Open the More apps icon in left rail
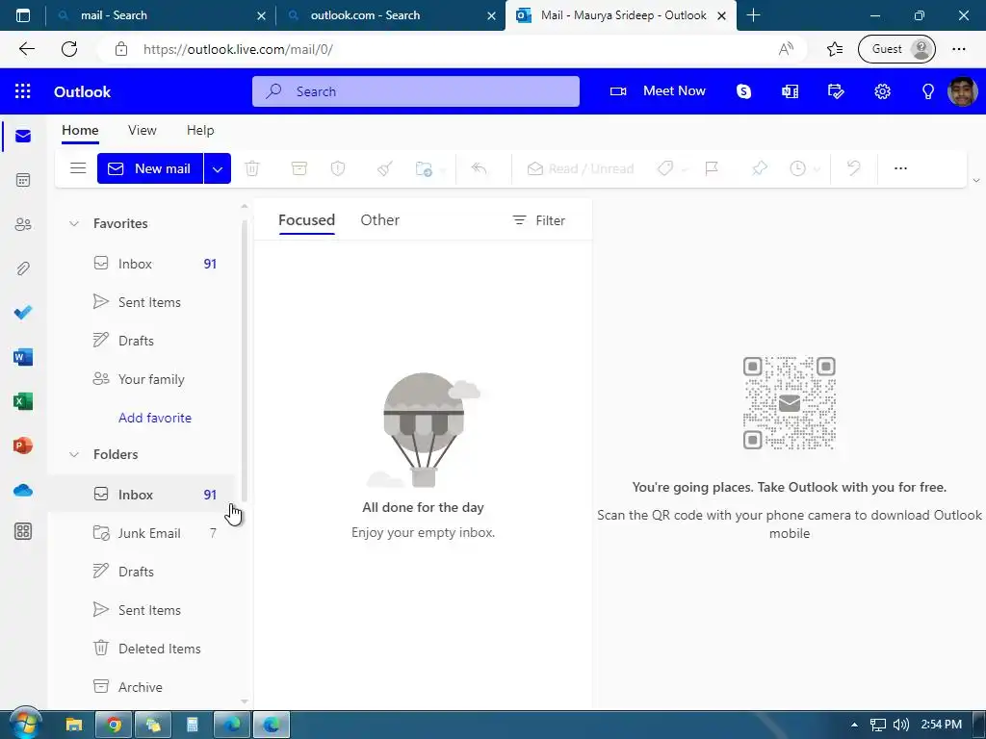The height and width of the screenshot is (739, 986). (x=23, y=531)
